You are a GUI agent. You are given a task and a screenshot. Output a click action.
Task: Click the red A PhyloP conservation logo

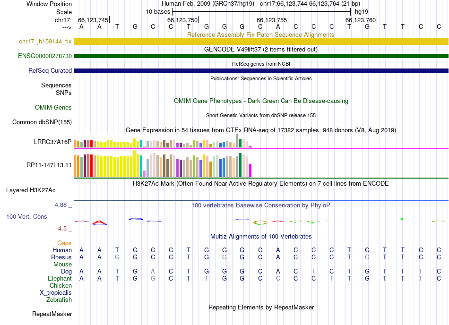[x=99, y=222]
